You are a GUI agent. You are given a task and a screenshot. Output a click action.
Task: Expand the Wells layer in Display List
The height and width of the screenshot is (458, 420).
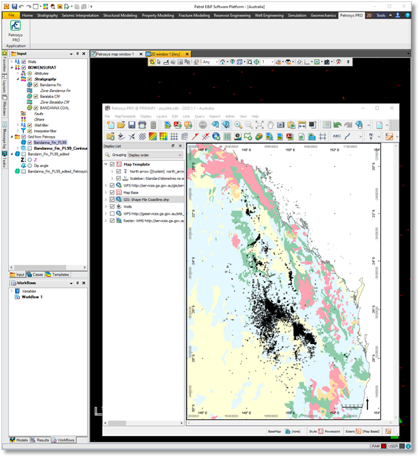[106, 207]
